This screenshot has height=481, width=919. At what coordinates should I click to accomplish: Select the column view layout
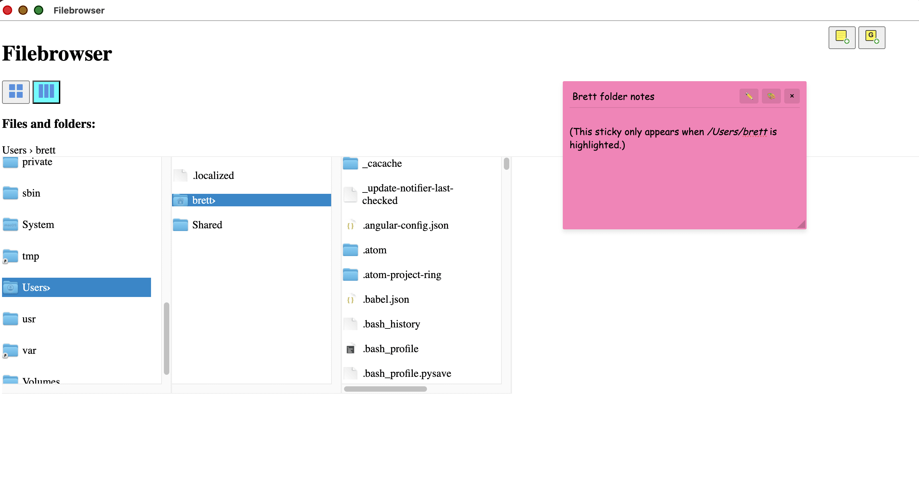click(46, 92)
